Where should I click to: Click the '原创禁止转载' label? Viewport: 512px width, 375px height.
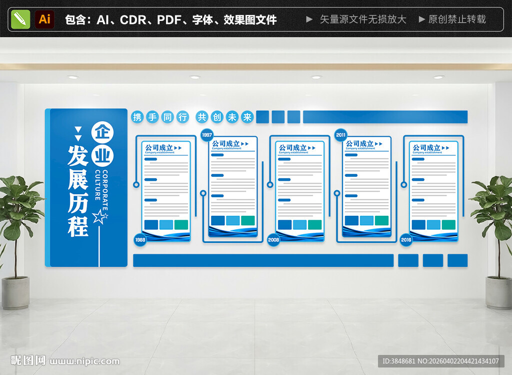[x=457, y=20]
